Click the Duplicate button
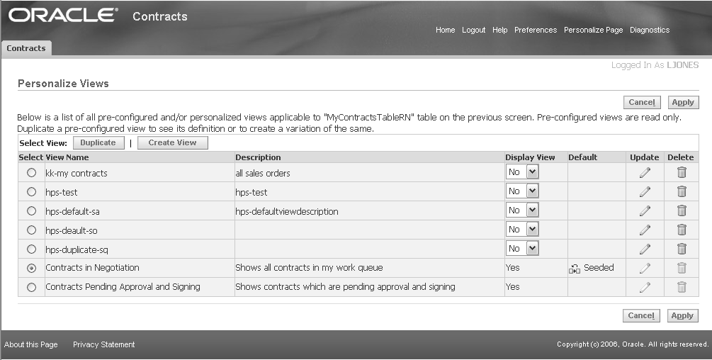This screenshot has height=360, width=712. pyautogui.click(x=98, y=142)
